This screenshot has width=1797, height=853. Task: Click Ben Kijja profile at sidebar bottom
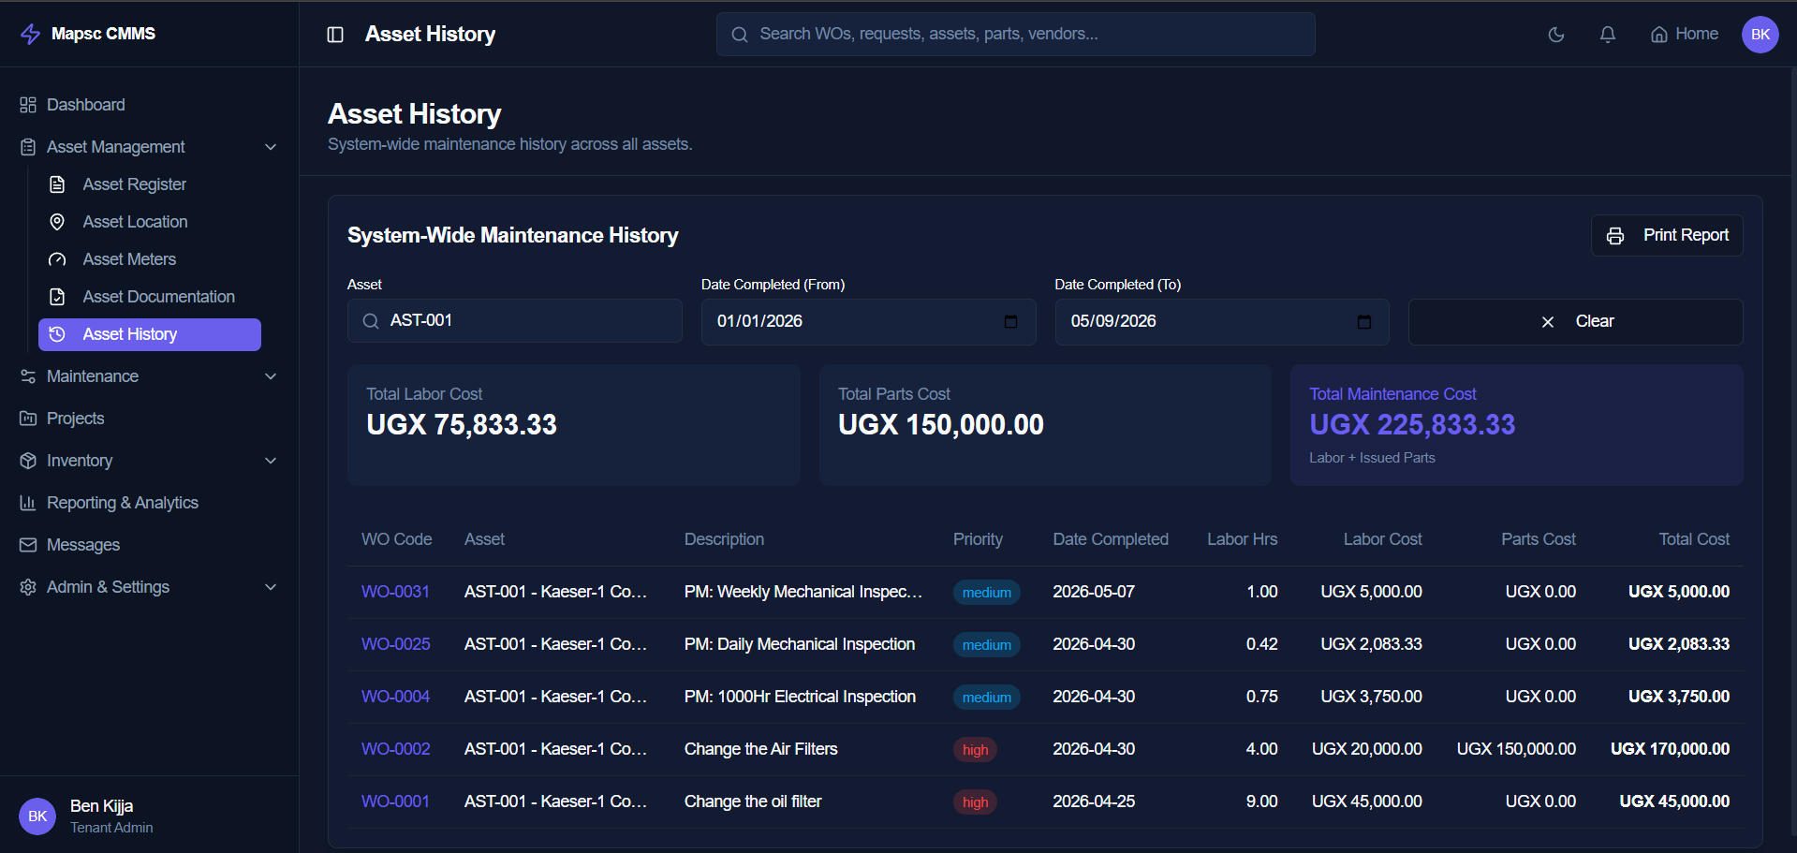150,816
